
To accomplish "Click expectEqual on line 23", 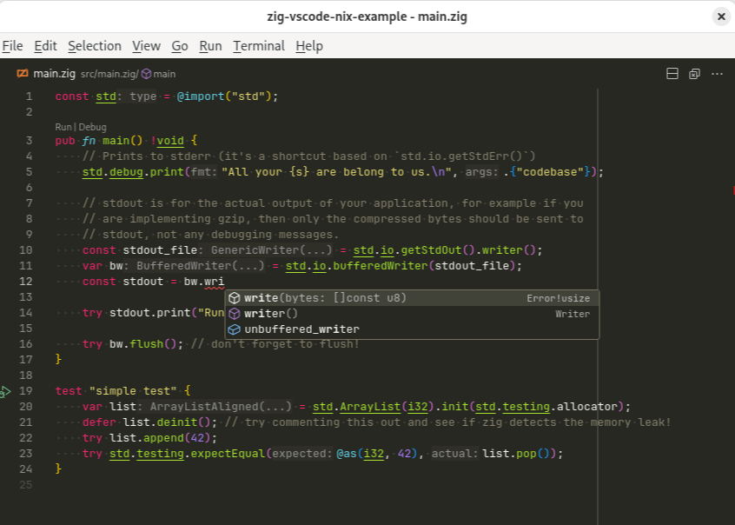I will 228,453.
